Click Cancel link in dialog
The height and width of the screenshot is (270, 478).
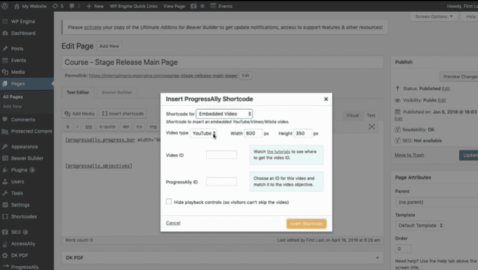click(173, 223)
